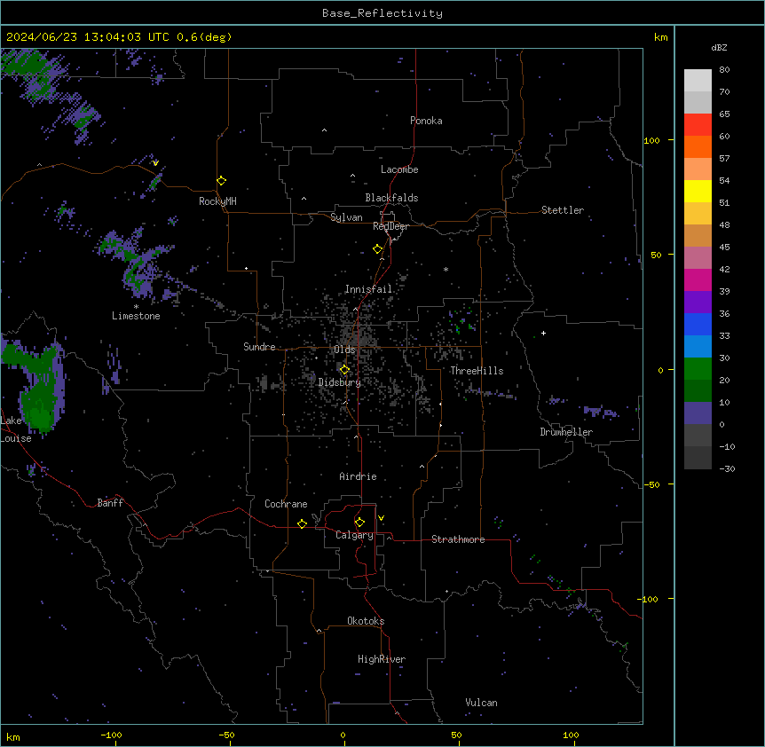Click the RedDeer city label
Image resolution: width=765 pixels, height=747 pixels.
coord(390,226)
